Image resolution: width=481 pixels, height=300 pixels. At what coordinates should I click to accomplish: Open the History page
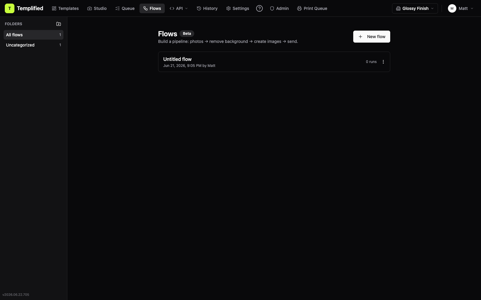pyautogui.click(x=207, y=8)
